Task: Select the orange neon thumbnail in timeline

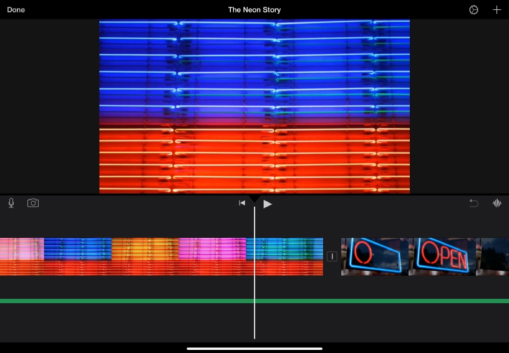Action: pyautogui.click(x=145, y=249)
